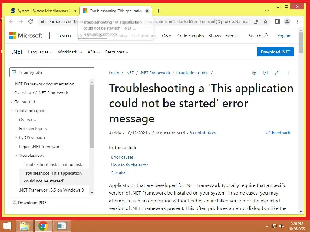310x232 pixels.
Task: Open the Chrome profile avatar
Action: click(287, 21)
